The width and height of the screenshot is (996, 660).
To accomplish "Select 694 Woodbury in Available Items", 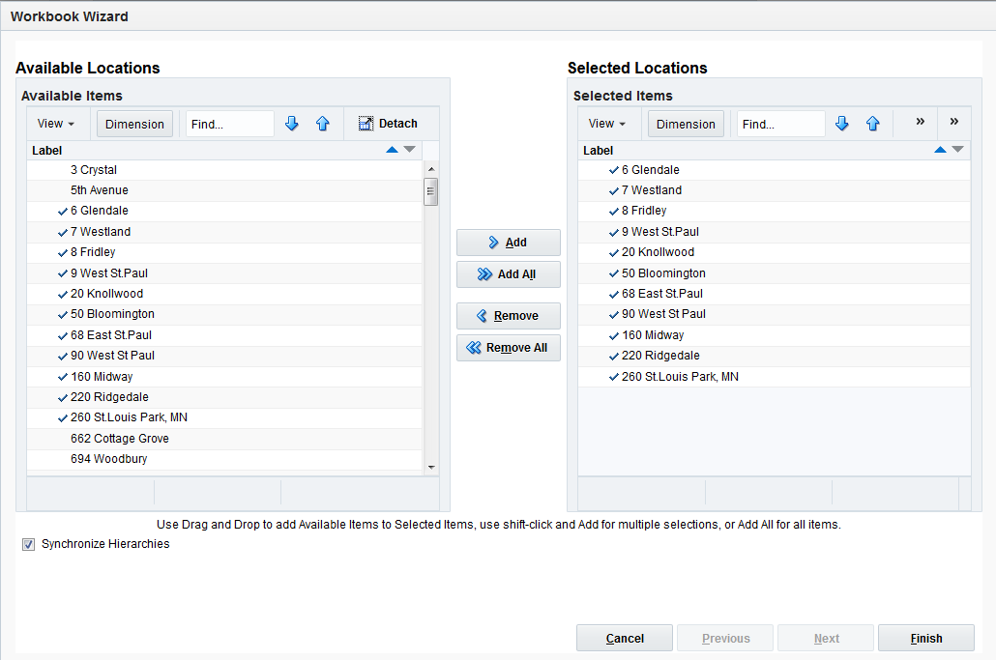I will tap(225, 459).
